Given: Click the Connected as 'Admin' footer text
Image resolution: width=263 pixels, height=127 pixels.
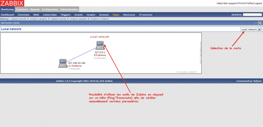Looking at the screenshot, I should 249,81.
